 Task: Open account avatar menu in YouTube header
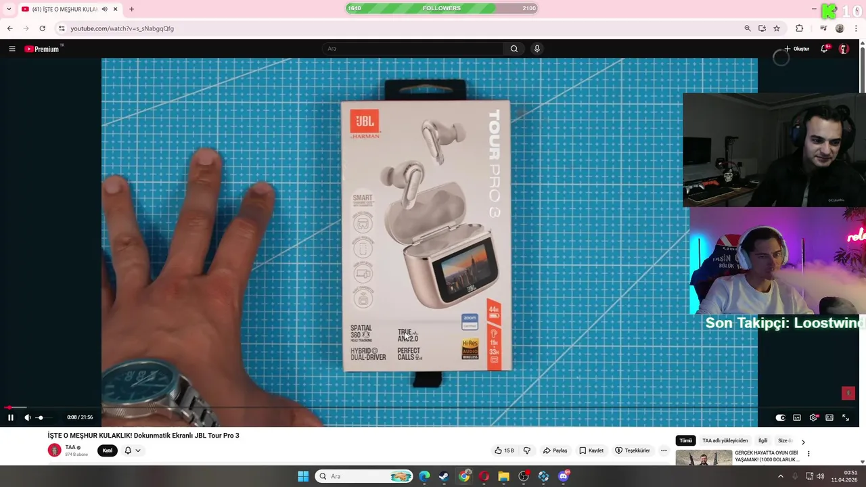pos(844,49)
